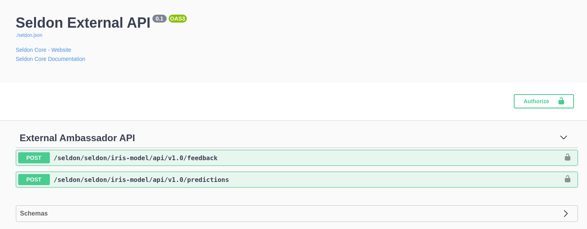This screenshot has width=587, height=229.
Task: Click the green padlock inside the Authorize button
Action: point(561,101)
